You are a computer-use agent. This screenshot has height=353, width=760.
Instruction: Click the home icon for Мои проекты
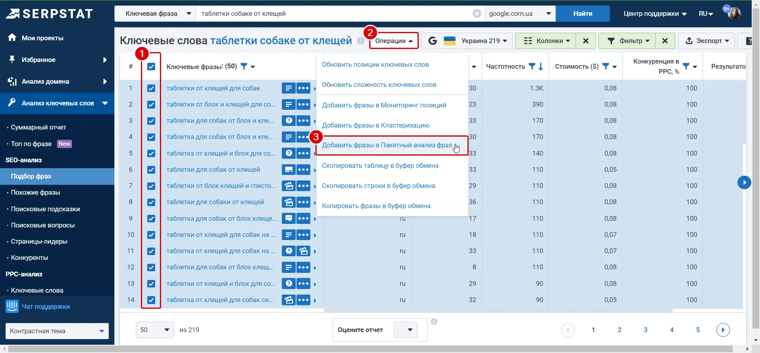tap(12, 38)
